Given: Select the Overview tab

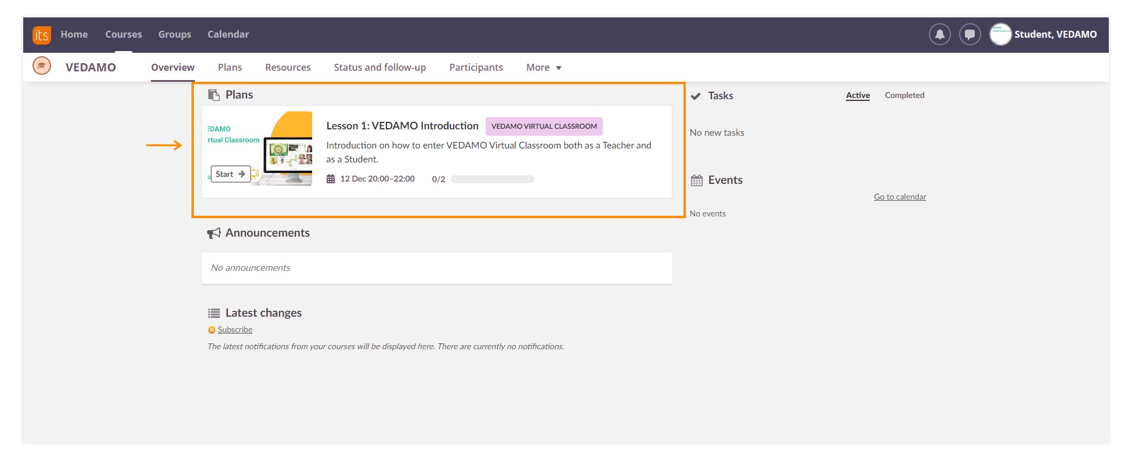Looking at the screenshot, I should (x=173, y=67).
